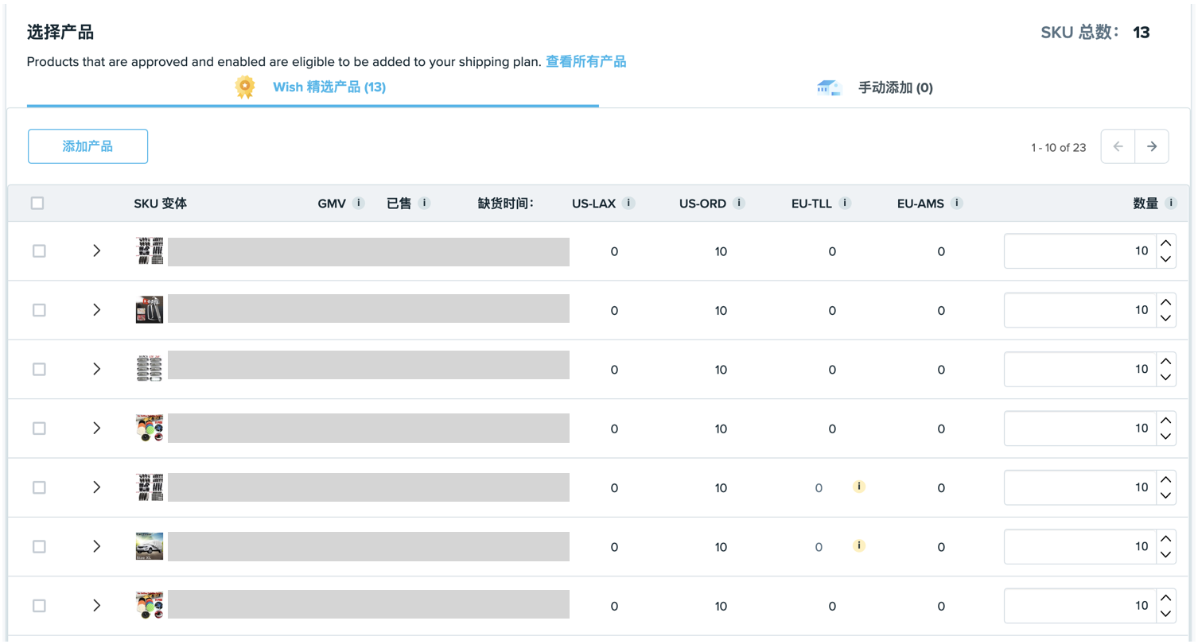Click the info icon beside 已售 column
This screenshot has height=644, width=1198.
click(x=426, y=203)
